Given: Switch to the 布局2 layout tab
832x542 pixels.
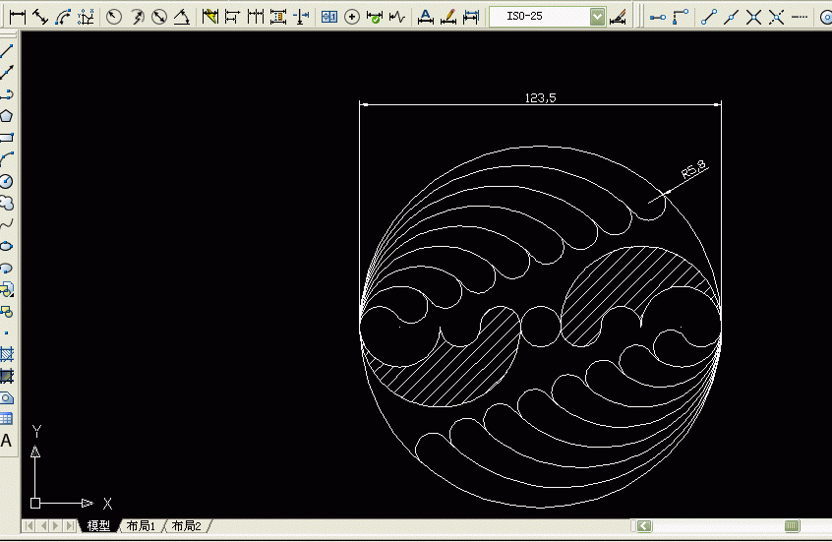Looking at the screenshot, I should pyautogui.click(x=187, y=525).
